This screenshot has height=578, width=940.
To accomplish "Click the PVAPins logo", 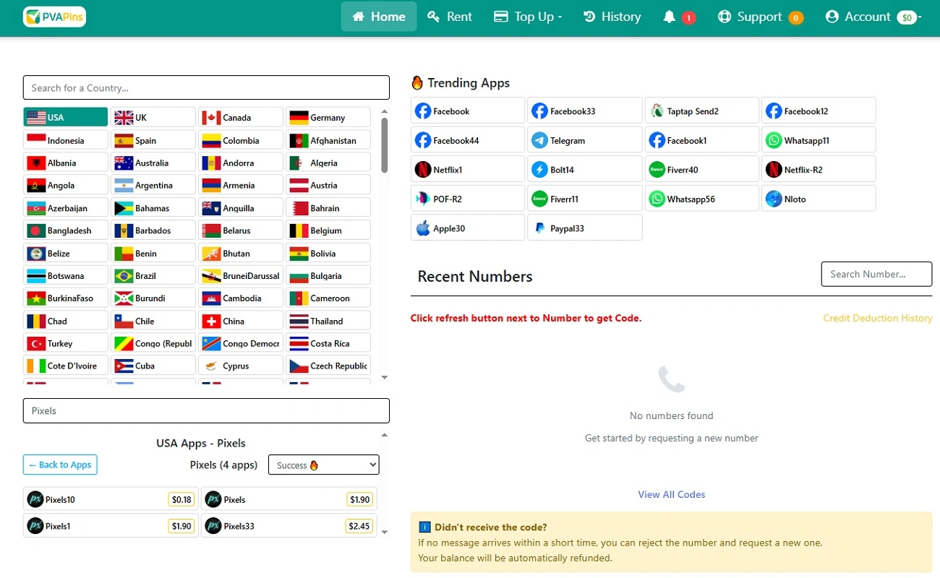I will pos(54,17).
